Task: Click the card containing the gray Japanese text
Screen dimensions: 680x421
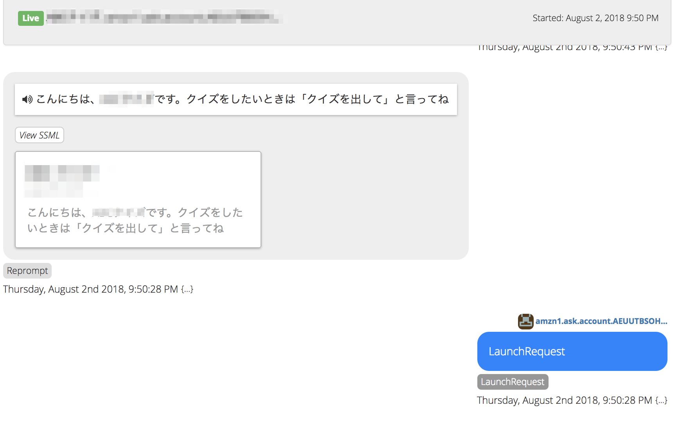Action: [x=138, y=200]
